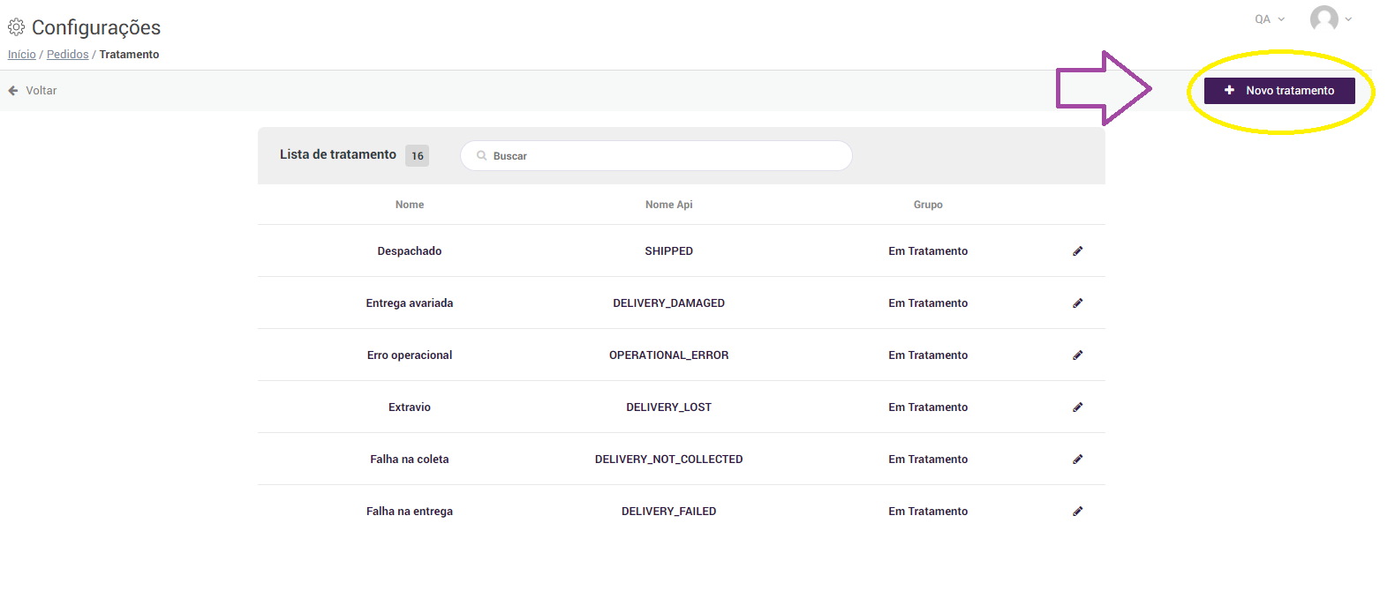Click the DELIVERY_LOST cell
The width and height of the screenshot is (1395, 598).
coord(669,407)
